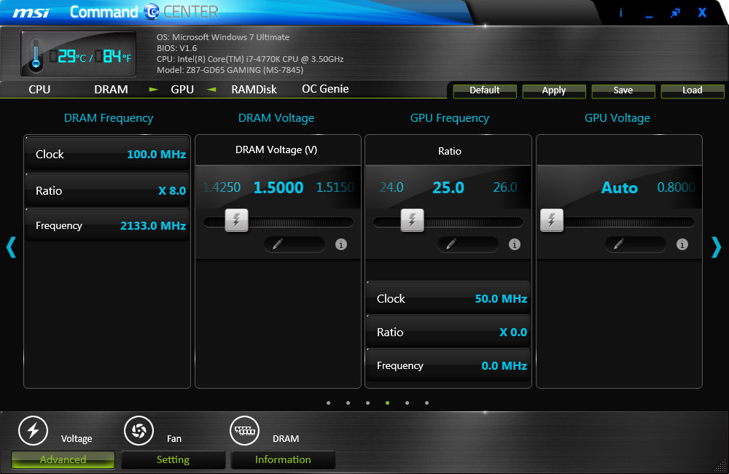Click the Voltage lightning bolt icon

[32, 431]
